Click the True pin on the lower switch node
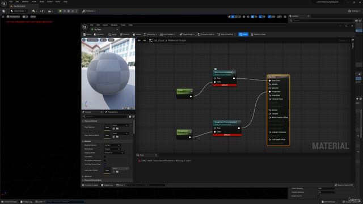Screen dimensions: 363x204 pos(215,128)
